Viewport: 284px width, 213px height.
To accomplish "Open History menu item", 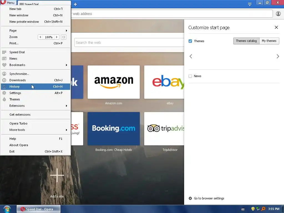I will coord(35,87).
